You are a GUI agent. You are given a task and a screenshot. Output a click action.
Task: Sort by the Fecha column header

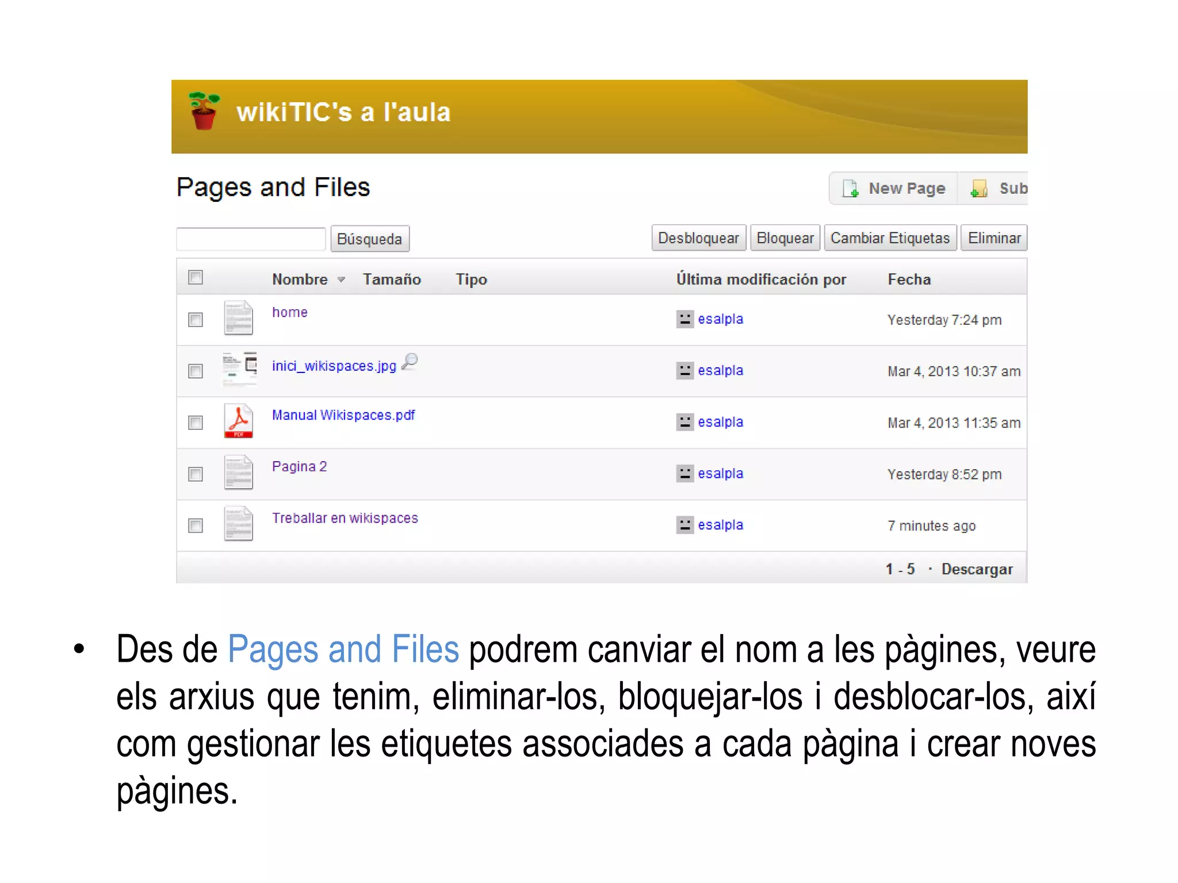point(909,279)
